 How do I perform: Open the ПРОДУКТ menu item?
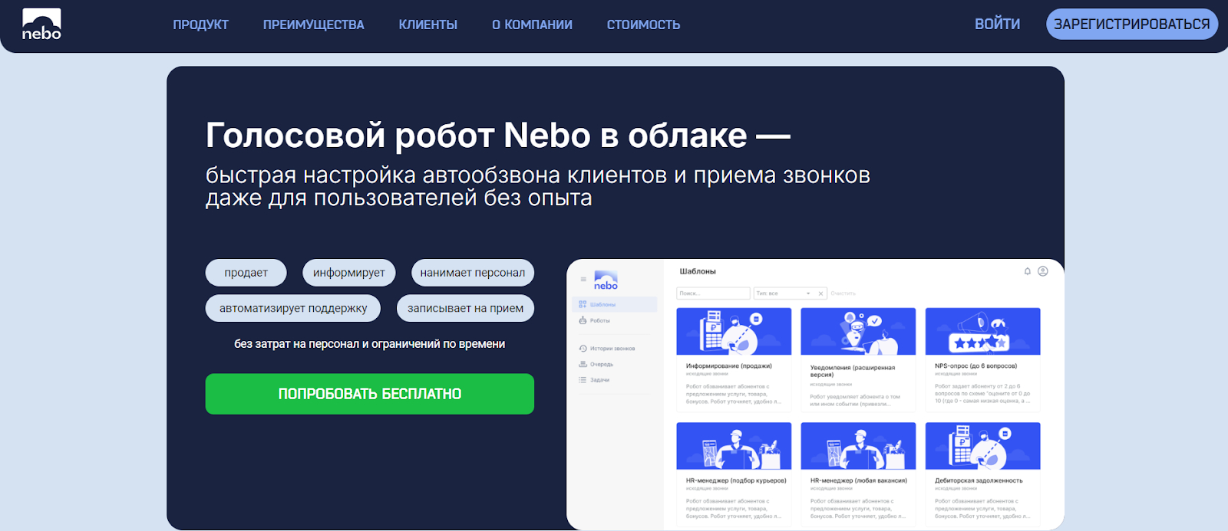click(x=201, y=25)
